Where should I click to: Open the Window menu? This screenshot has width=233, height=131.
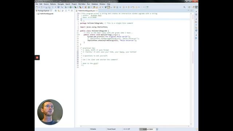tap(102, 4)
